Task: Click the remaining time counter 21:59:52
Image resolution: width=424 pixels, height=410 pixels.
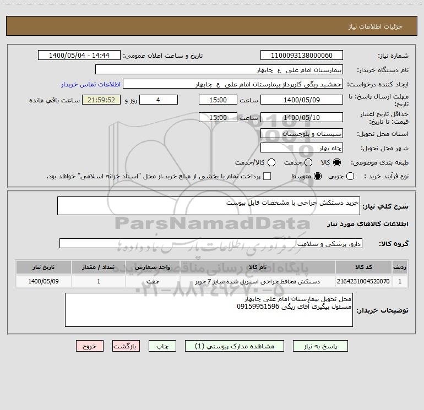Action: click(101, 100)
